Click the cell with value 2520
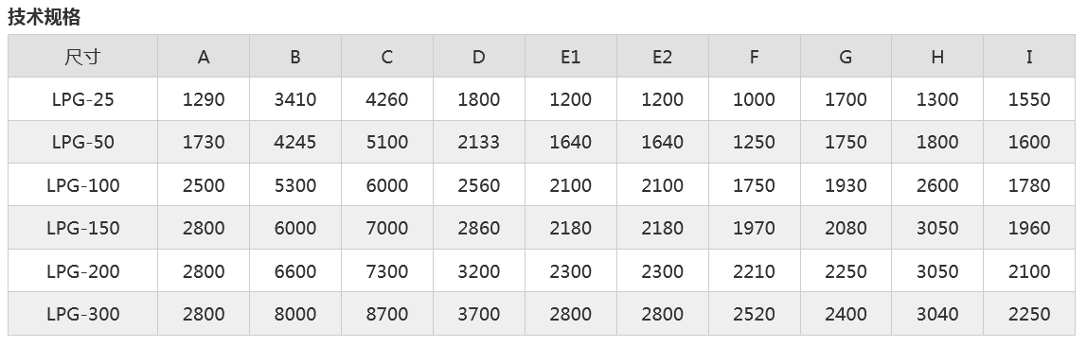This screenshot has height=347, width=1087. click(x=755, y=314)
